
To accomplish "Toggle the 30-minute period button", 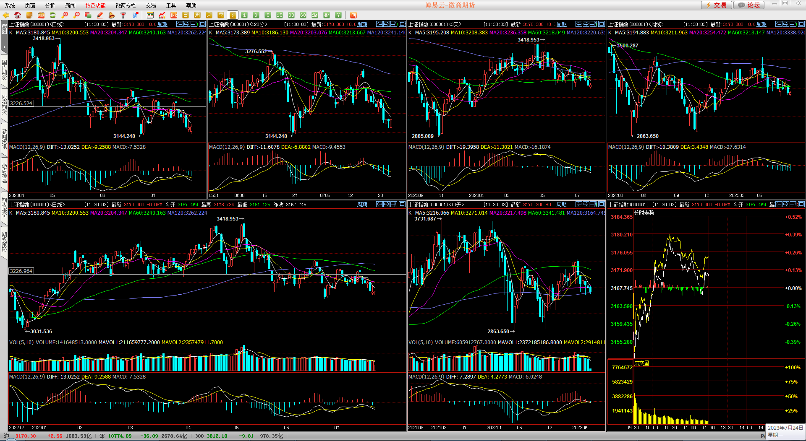I will (x=291, y=15).
